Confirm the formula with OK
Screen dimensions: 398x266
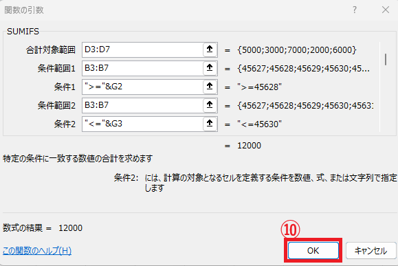313,250
